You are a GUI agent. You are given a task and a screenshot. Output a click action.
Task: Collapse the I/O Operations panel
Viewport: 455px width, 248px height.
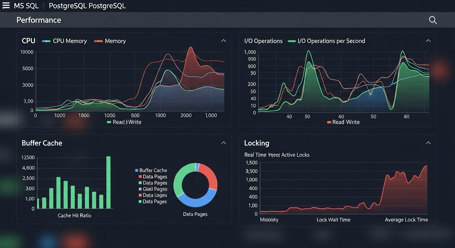[x=428, y=41]
